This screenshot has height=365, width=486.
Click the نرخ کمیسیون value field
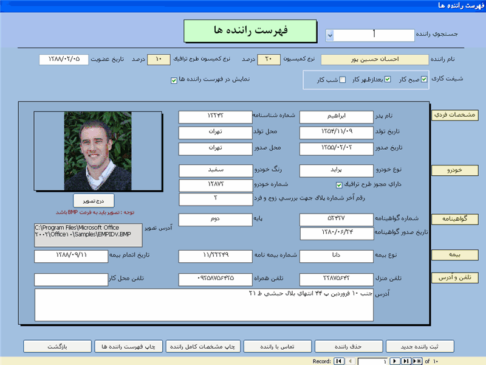click(x=269, y=60)
